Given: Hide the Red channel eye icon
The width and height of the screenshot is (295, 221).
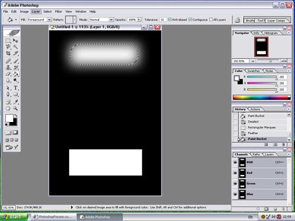Looking at the screenshot, I should pos(235,173).
